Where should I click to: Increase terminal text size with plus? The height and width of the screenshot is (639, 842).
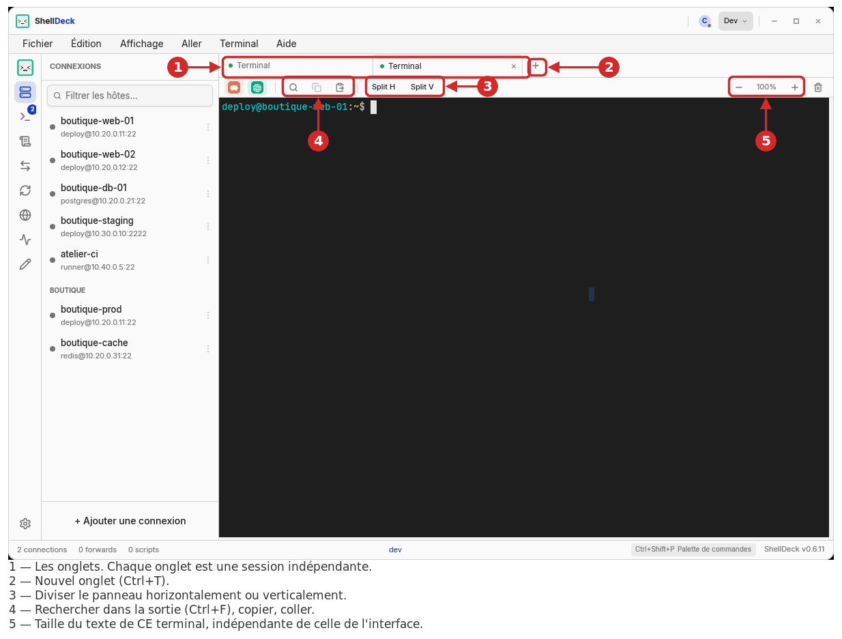point(795,87)
